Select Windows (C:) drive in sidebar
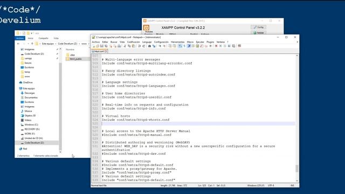Viewport: 345px width, 194px height. point(31,124)
